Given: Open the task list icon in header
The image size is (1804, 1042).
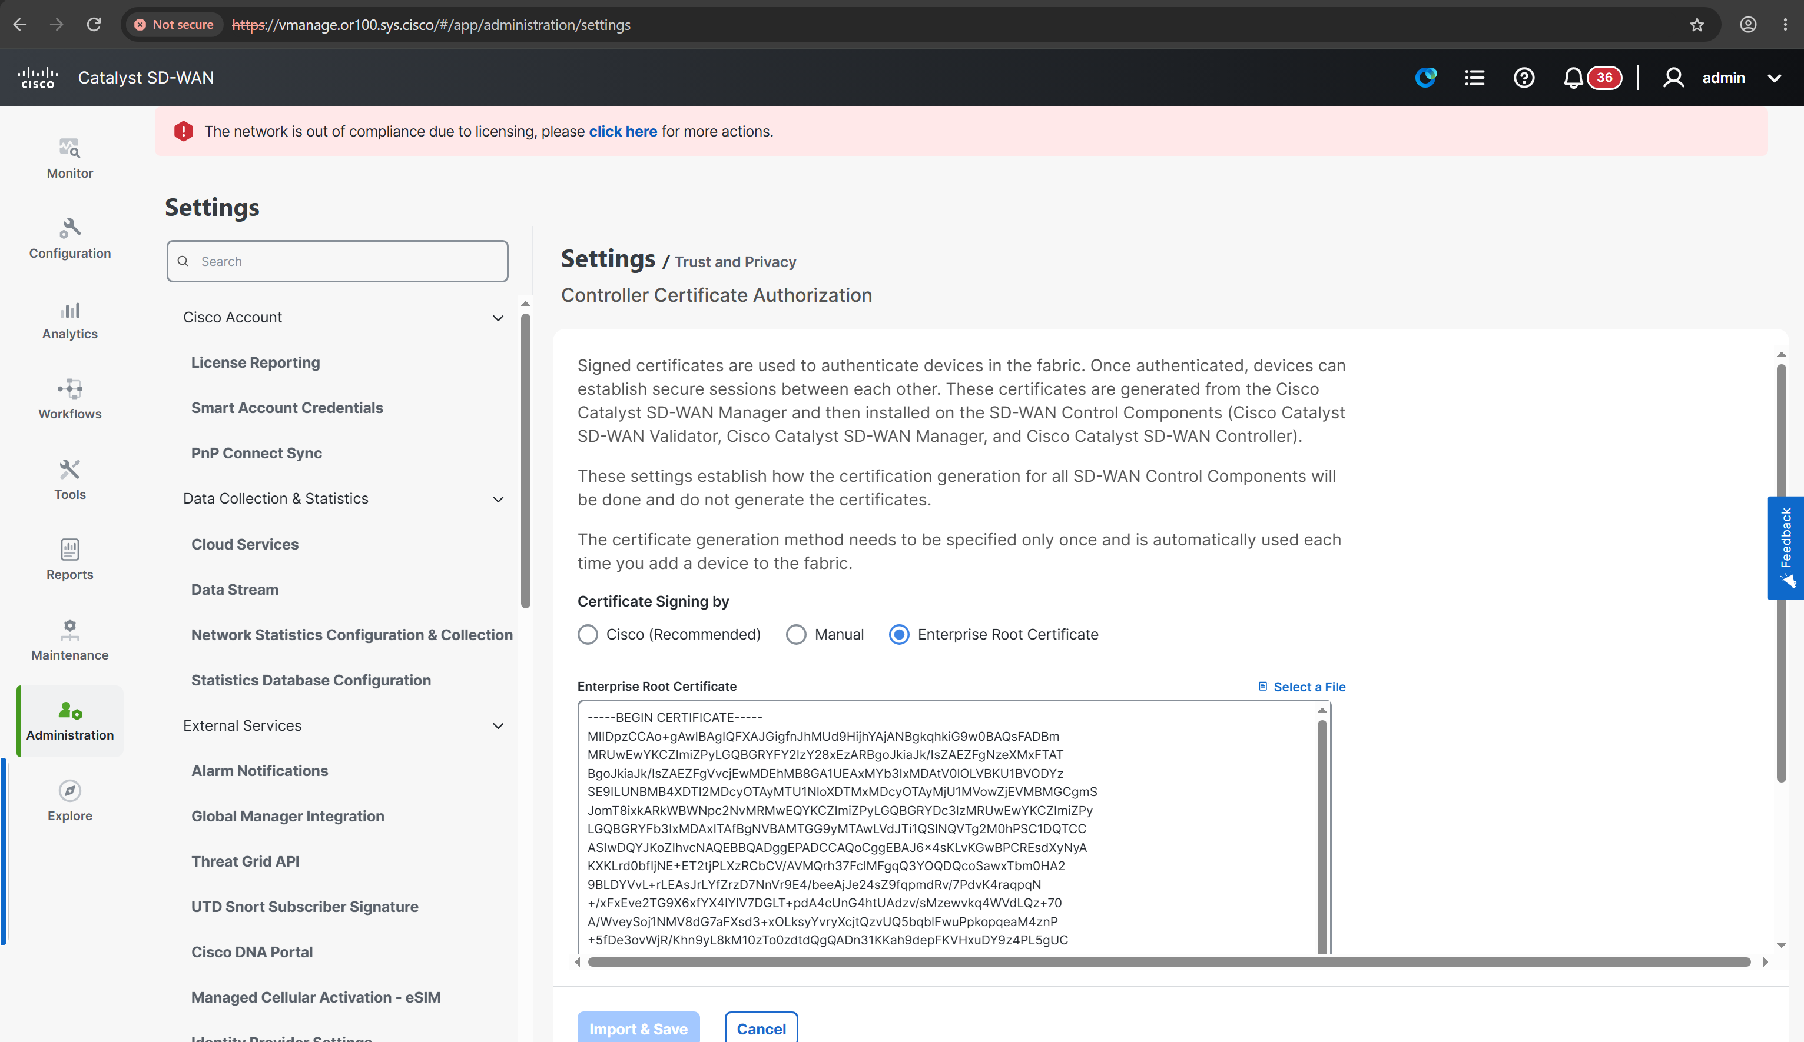Looking at the screenshot, I should pos(1475,77).
